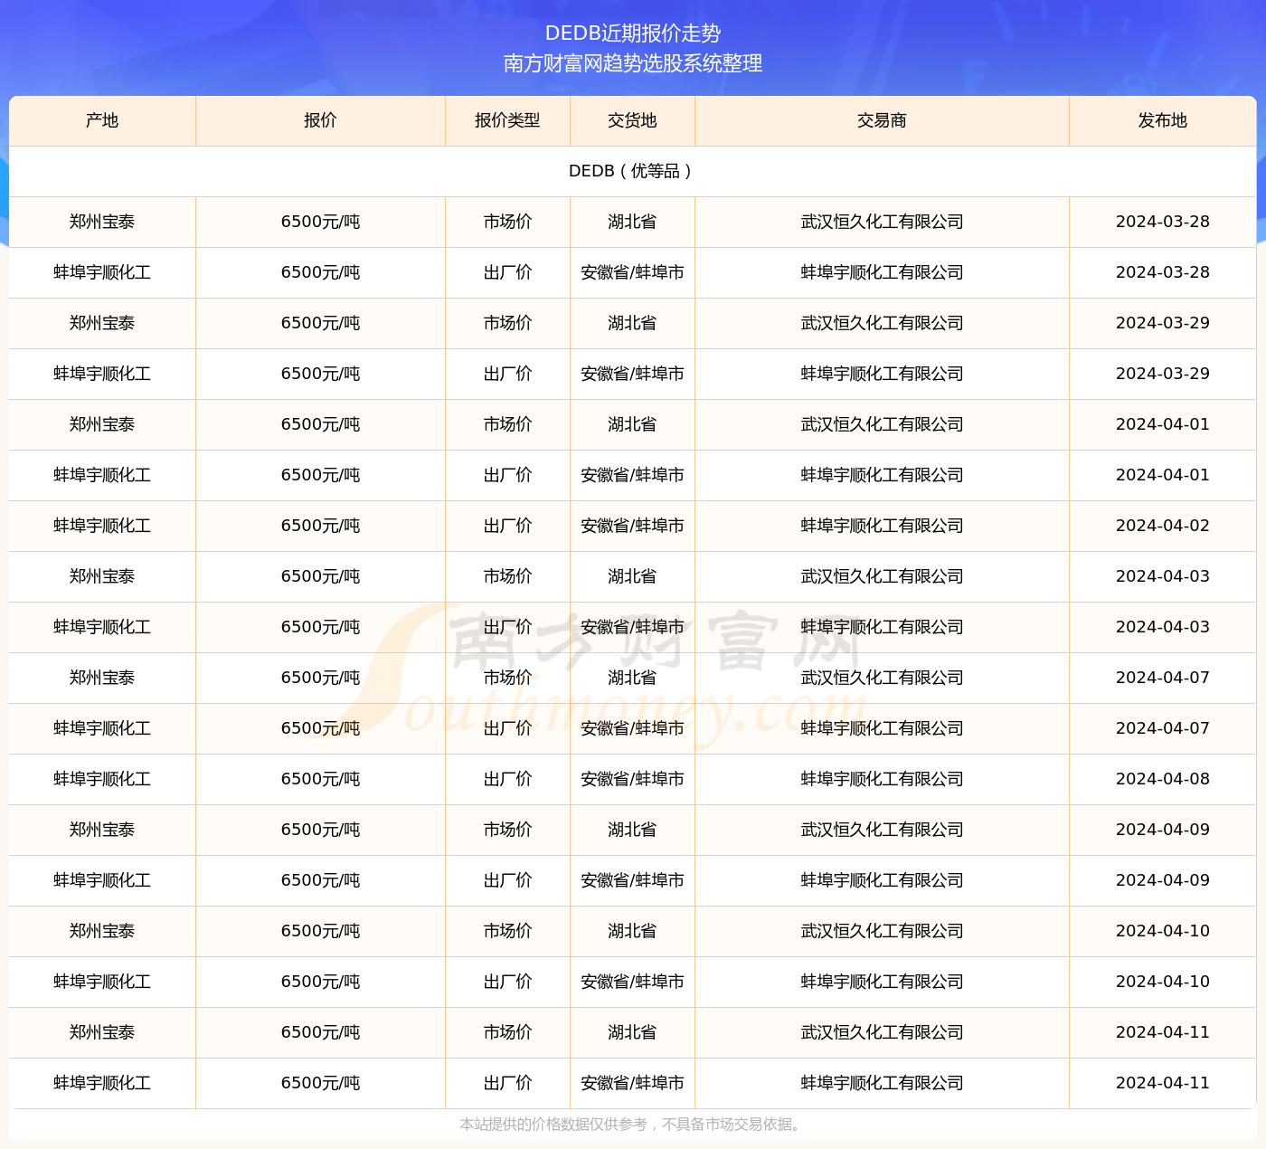Click the 发布地 column header

click(x=1163, y=120)
